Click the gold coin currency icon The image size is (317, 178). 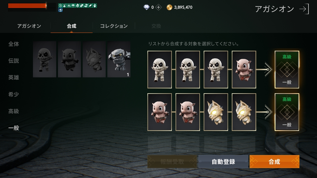[x=169, y=7]
